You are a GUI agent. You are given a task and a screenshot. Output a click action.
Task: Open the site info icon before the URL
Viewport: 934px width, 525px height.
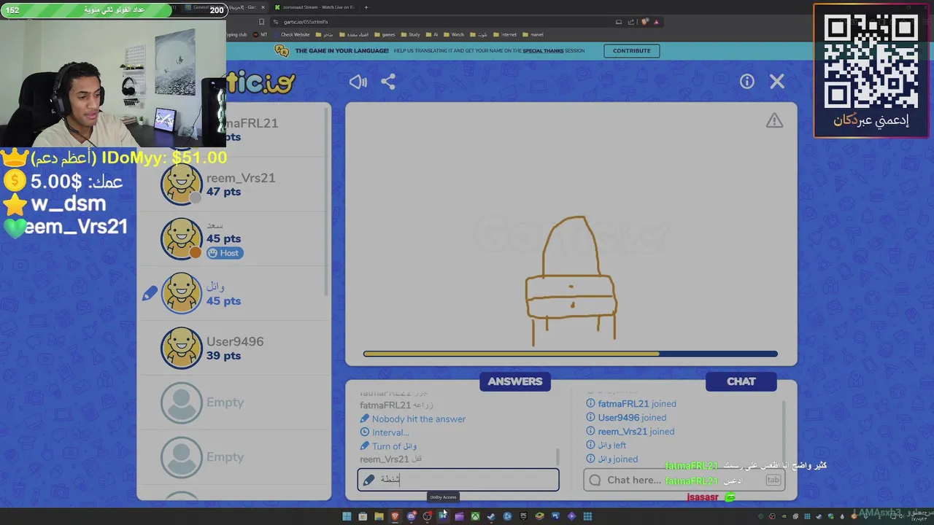point(276,22)
